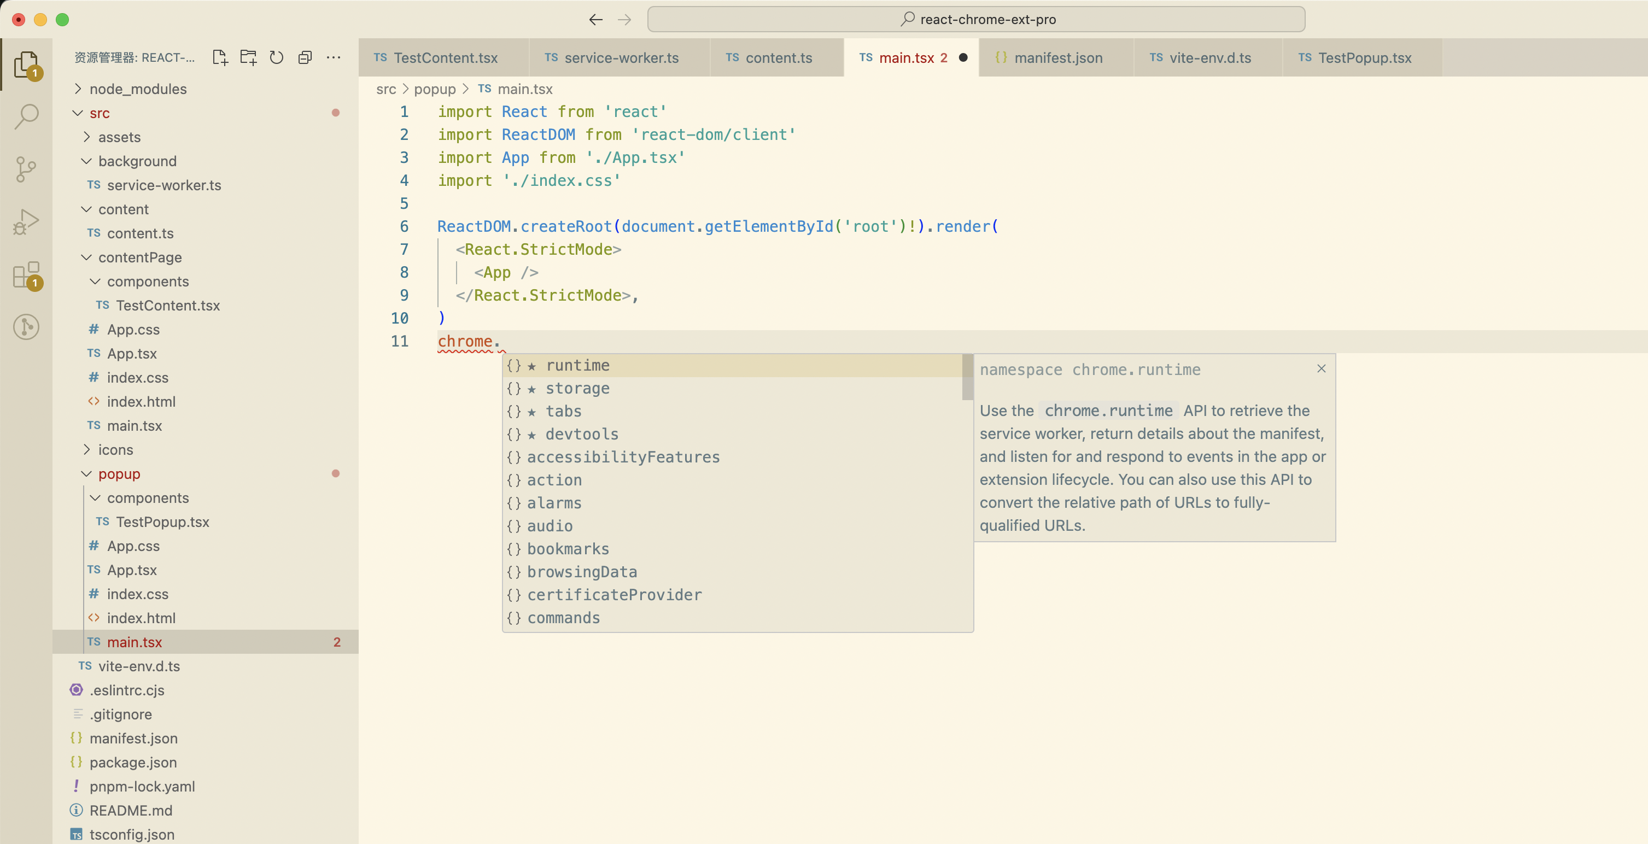Expand the node_modules folder

(x=138, y=89)
